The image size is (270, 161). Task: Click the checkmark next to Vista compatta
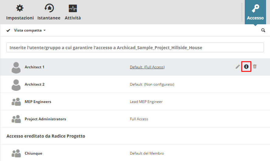[x=9, y=30]
